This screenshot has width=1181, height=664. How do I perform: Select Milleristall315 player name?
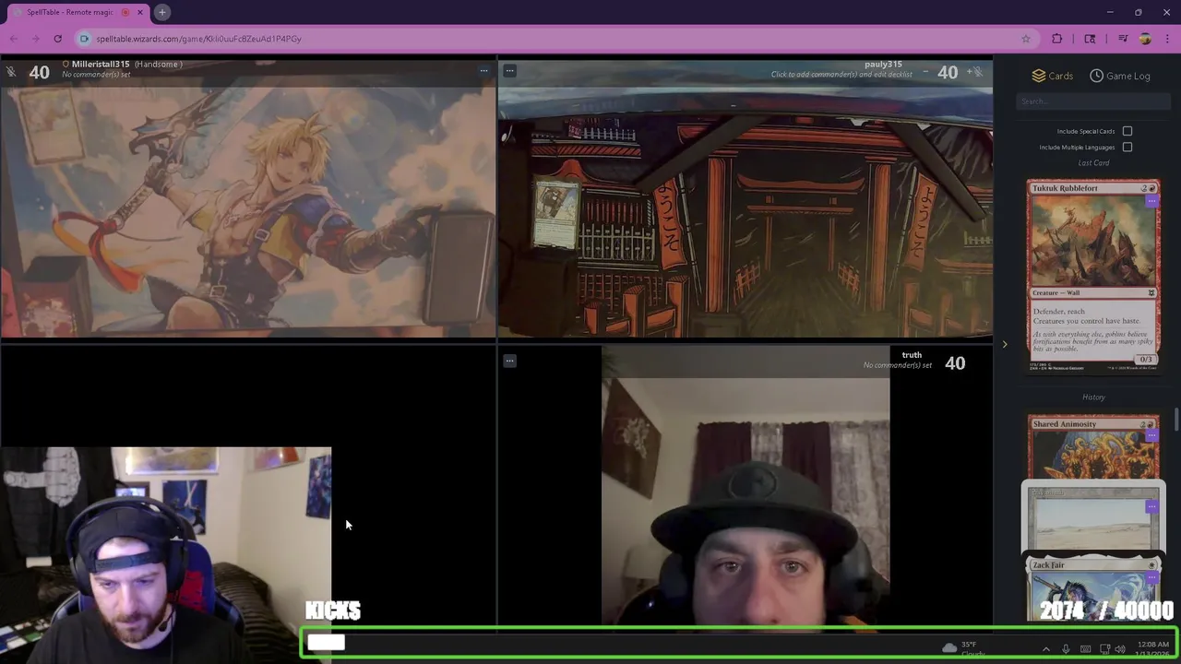[101, 65]
